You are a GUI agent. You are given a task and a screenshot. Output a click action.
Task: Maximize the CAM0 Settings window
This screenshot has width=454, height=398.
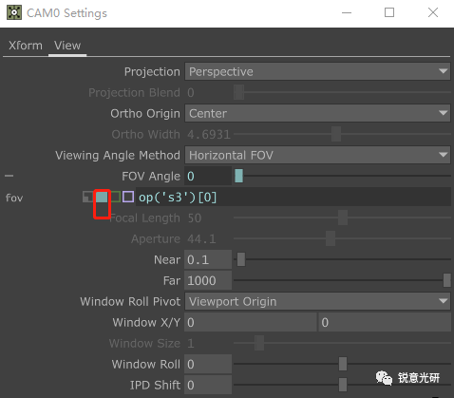[389, 12]
